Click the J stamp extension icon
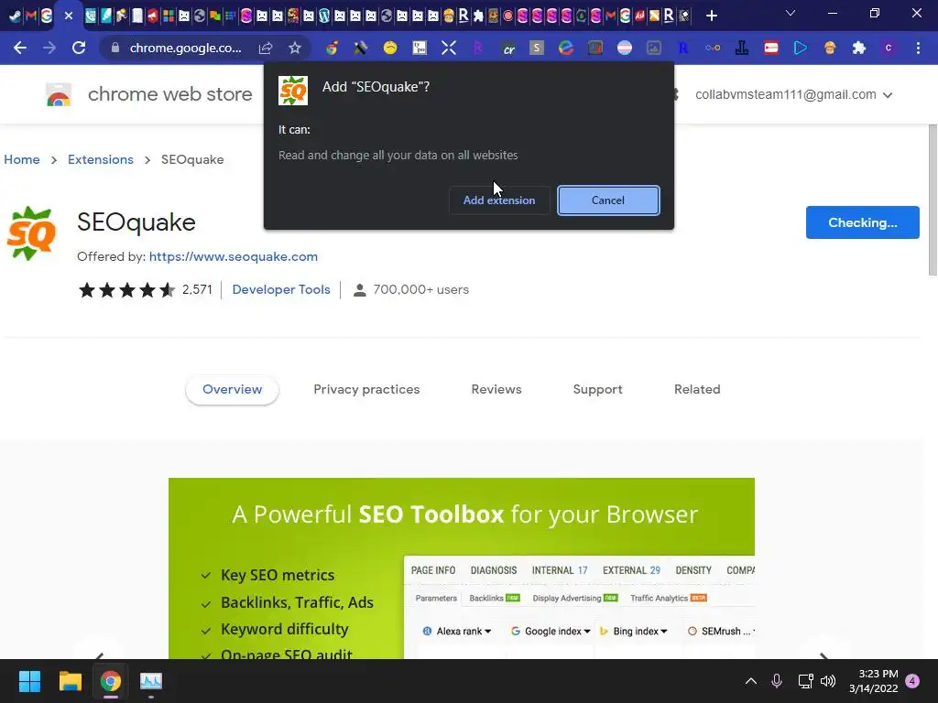 742,48
